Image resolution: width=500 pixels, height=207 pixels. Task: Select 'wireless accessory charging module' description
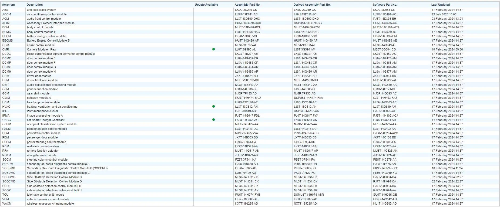[51, 204]
